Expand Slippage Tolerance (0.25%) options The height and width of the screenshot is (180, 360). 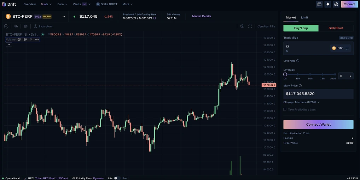point(301,102)
